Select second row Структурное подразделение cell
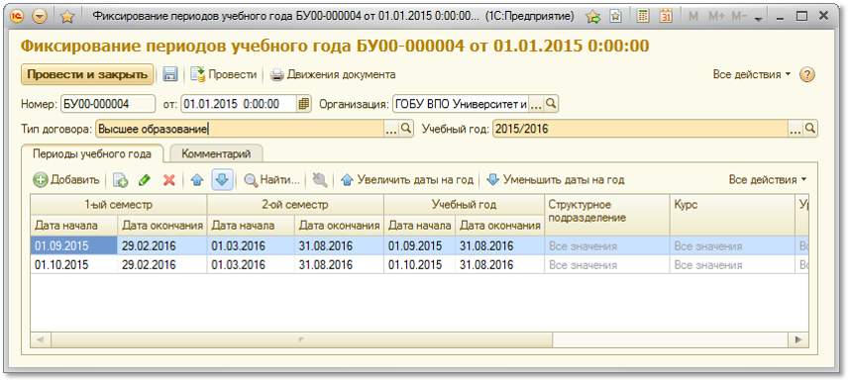This screenshot has height=383, width=850. tap(607, 265)
